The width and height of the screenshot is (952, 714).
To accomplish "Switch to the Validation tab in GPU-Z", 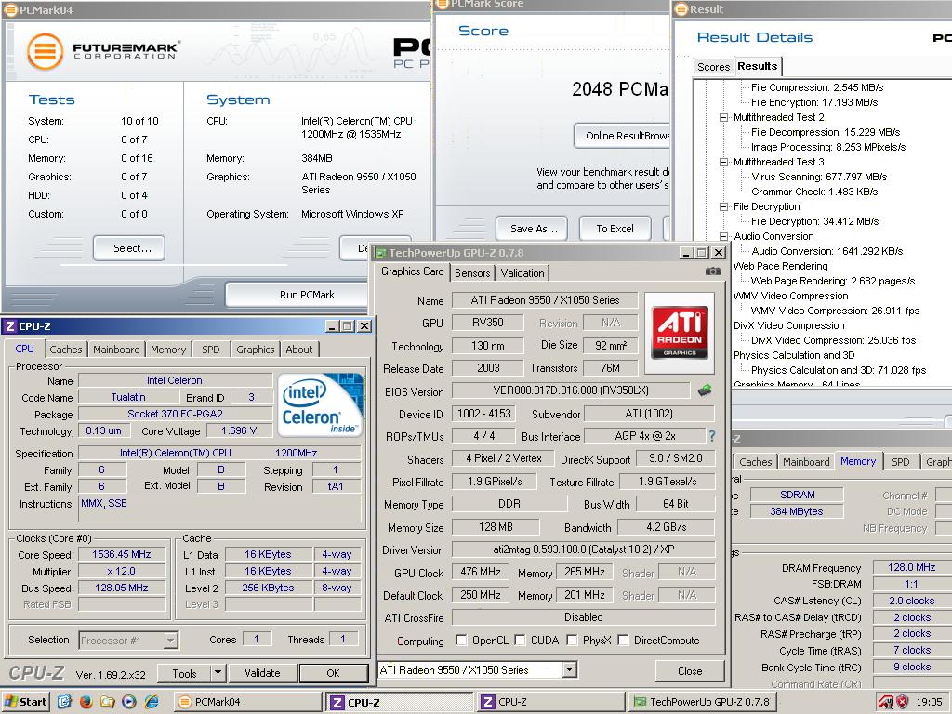I will tap(522, 273).
